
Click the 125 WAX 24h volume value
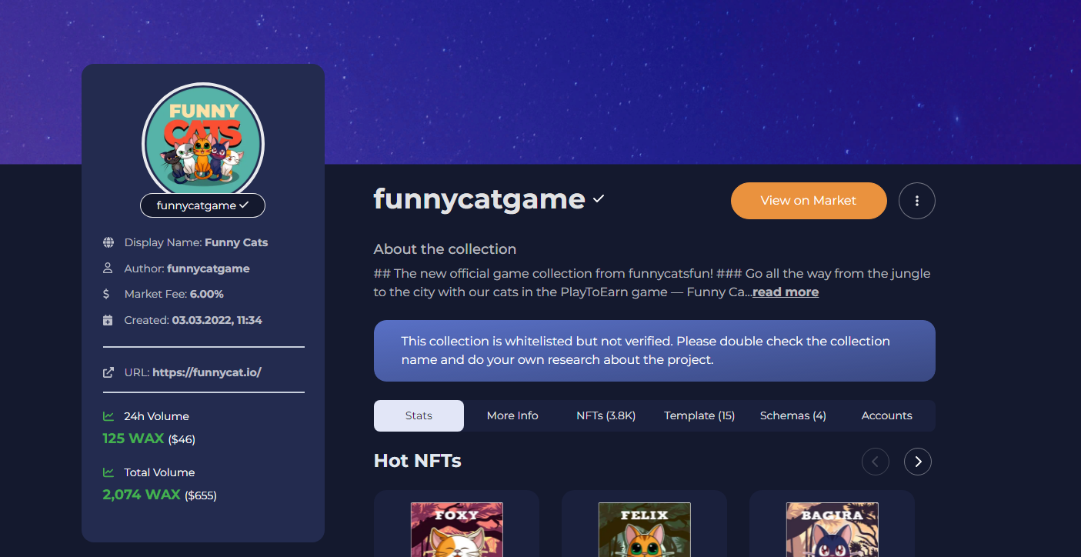pyautogui.click(x=133, y=439)
